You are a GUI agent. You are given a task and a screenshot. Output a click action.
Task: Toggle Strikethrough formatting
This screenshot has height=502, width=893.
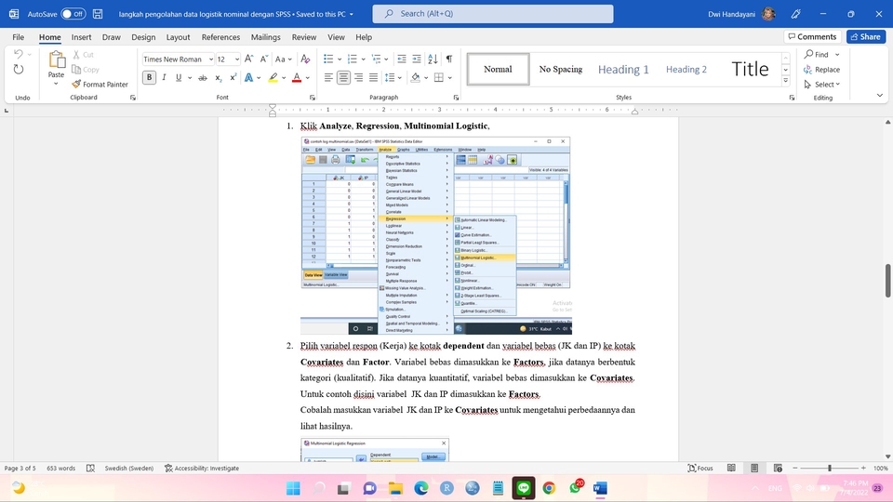(x=203, y=77)
